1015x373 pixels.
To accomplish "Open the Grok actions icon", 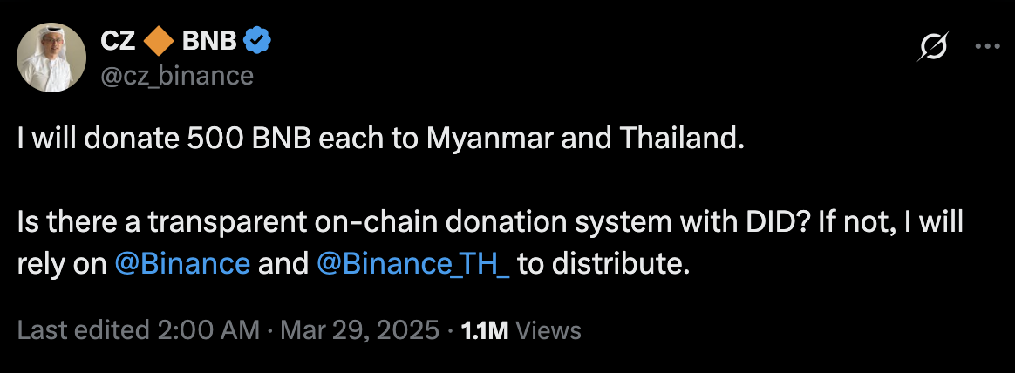I will pos(933,50).
